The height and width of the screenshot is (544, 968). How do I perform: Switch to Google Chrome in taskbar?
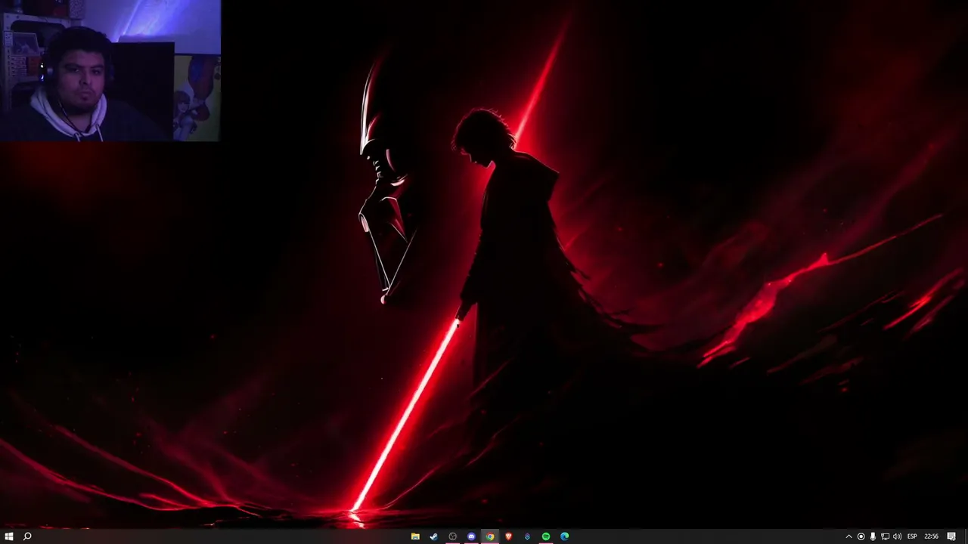(x=490, y=536)
